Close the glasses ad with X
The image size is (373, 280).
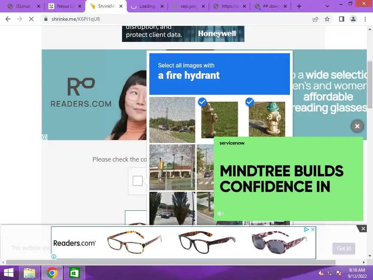[x=313, y=230]
